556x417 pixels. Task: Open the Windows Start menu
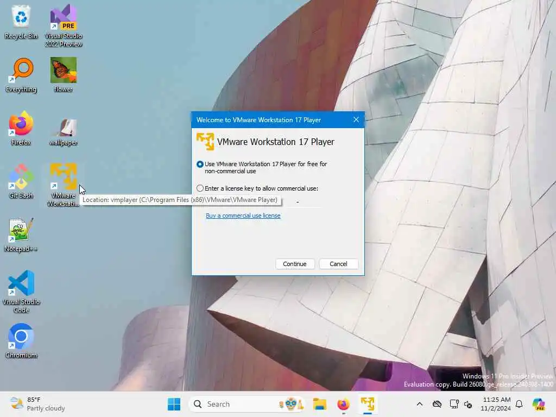174,404
